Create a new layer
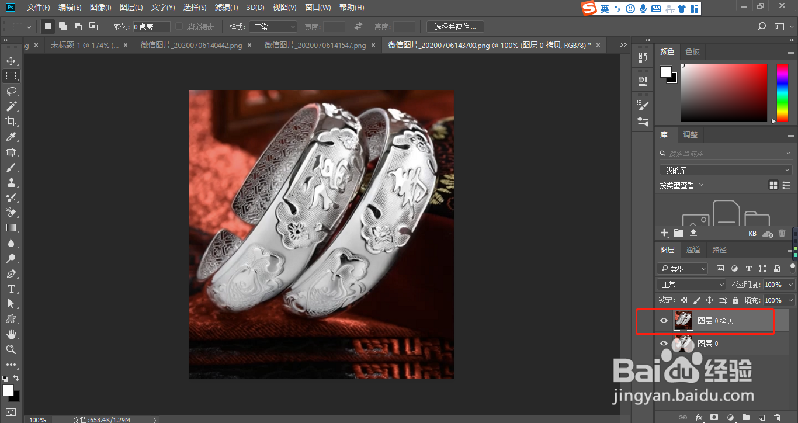The image size is (798, 423). click(x=761, y=417)
